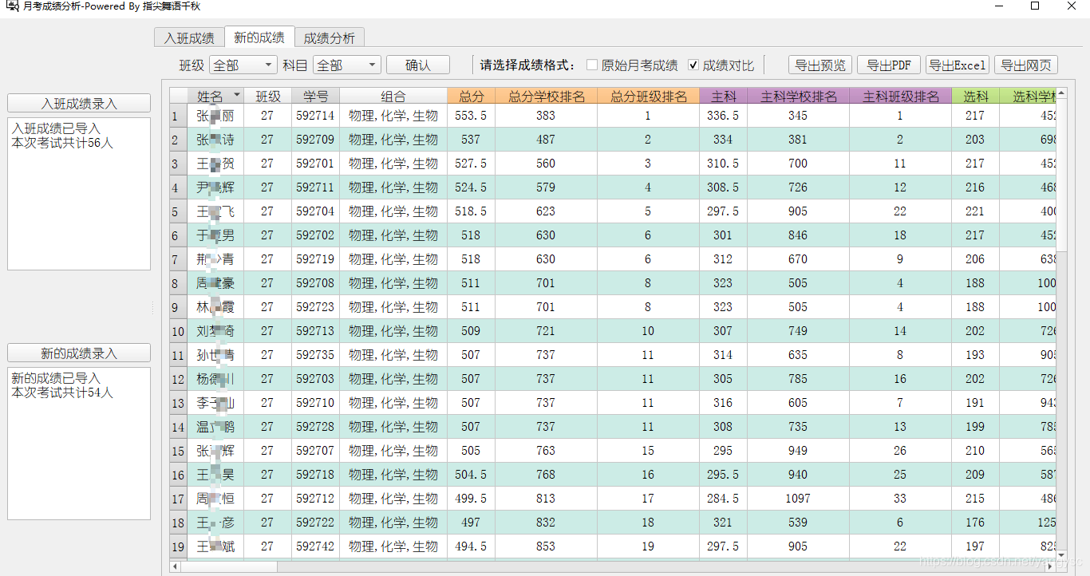1090x576 pixels.
Task: Click the app icon in the title bar
Action: pos(13,6)
